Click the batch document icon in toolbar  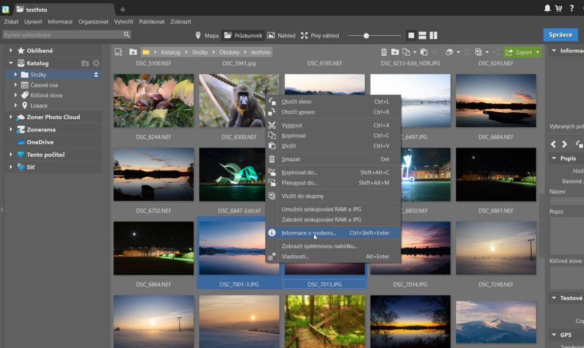click(x=478, y=52)
